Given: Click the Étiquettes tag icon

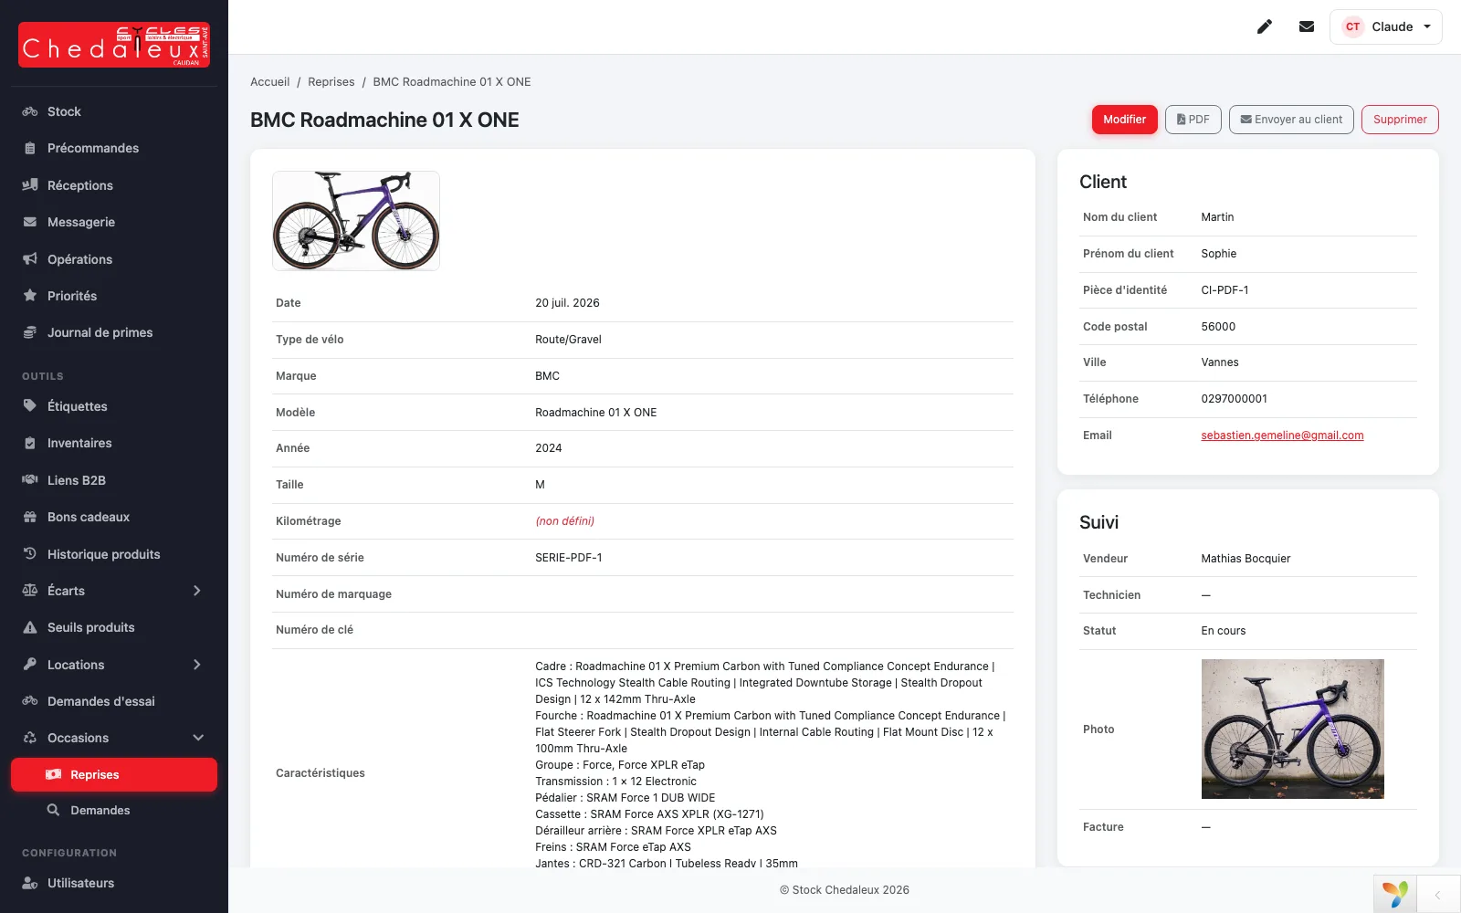Looking at the screenshot, I should 30,406.
